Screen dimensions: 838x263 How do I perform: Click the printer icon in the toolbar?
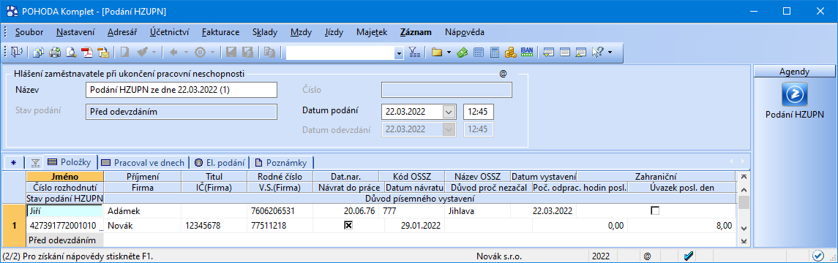point(54,53)
